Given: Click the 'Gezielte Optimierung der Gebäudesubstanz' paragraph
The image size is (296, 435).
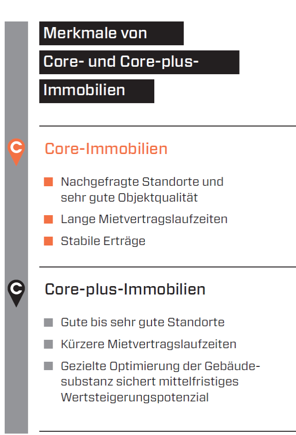Looking at the screenshot, I should (160, 382).
